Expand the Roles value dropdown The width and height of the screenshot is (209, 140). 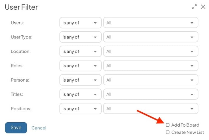pos(151,66)
